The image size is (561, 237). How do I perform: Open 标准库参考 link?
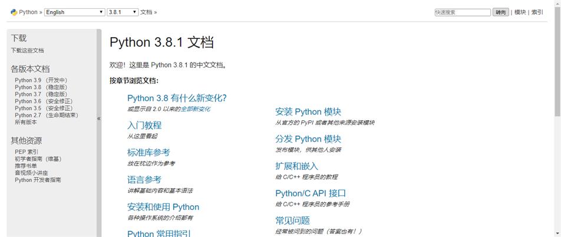148,153
